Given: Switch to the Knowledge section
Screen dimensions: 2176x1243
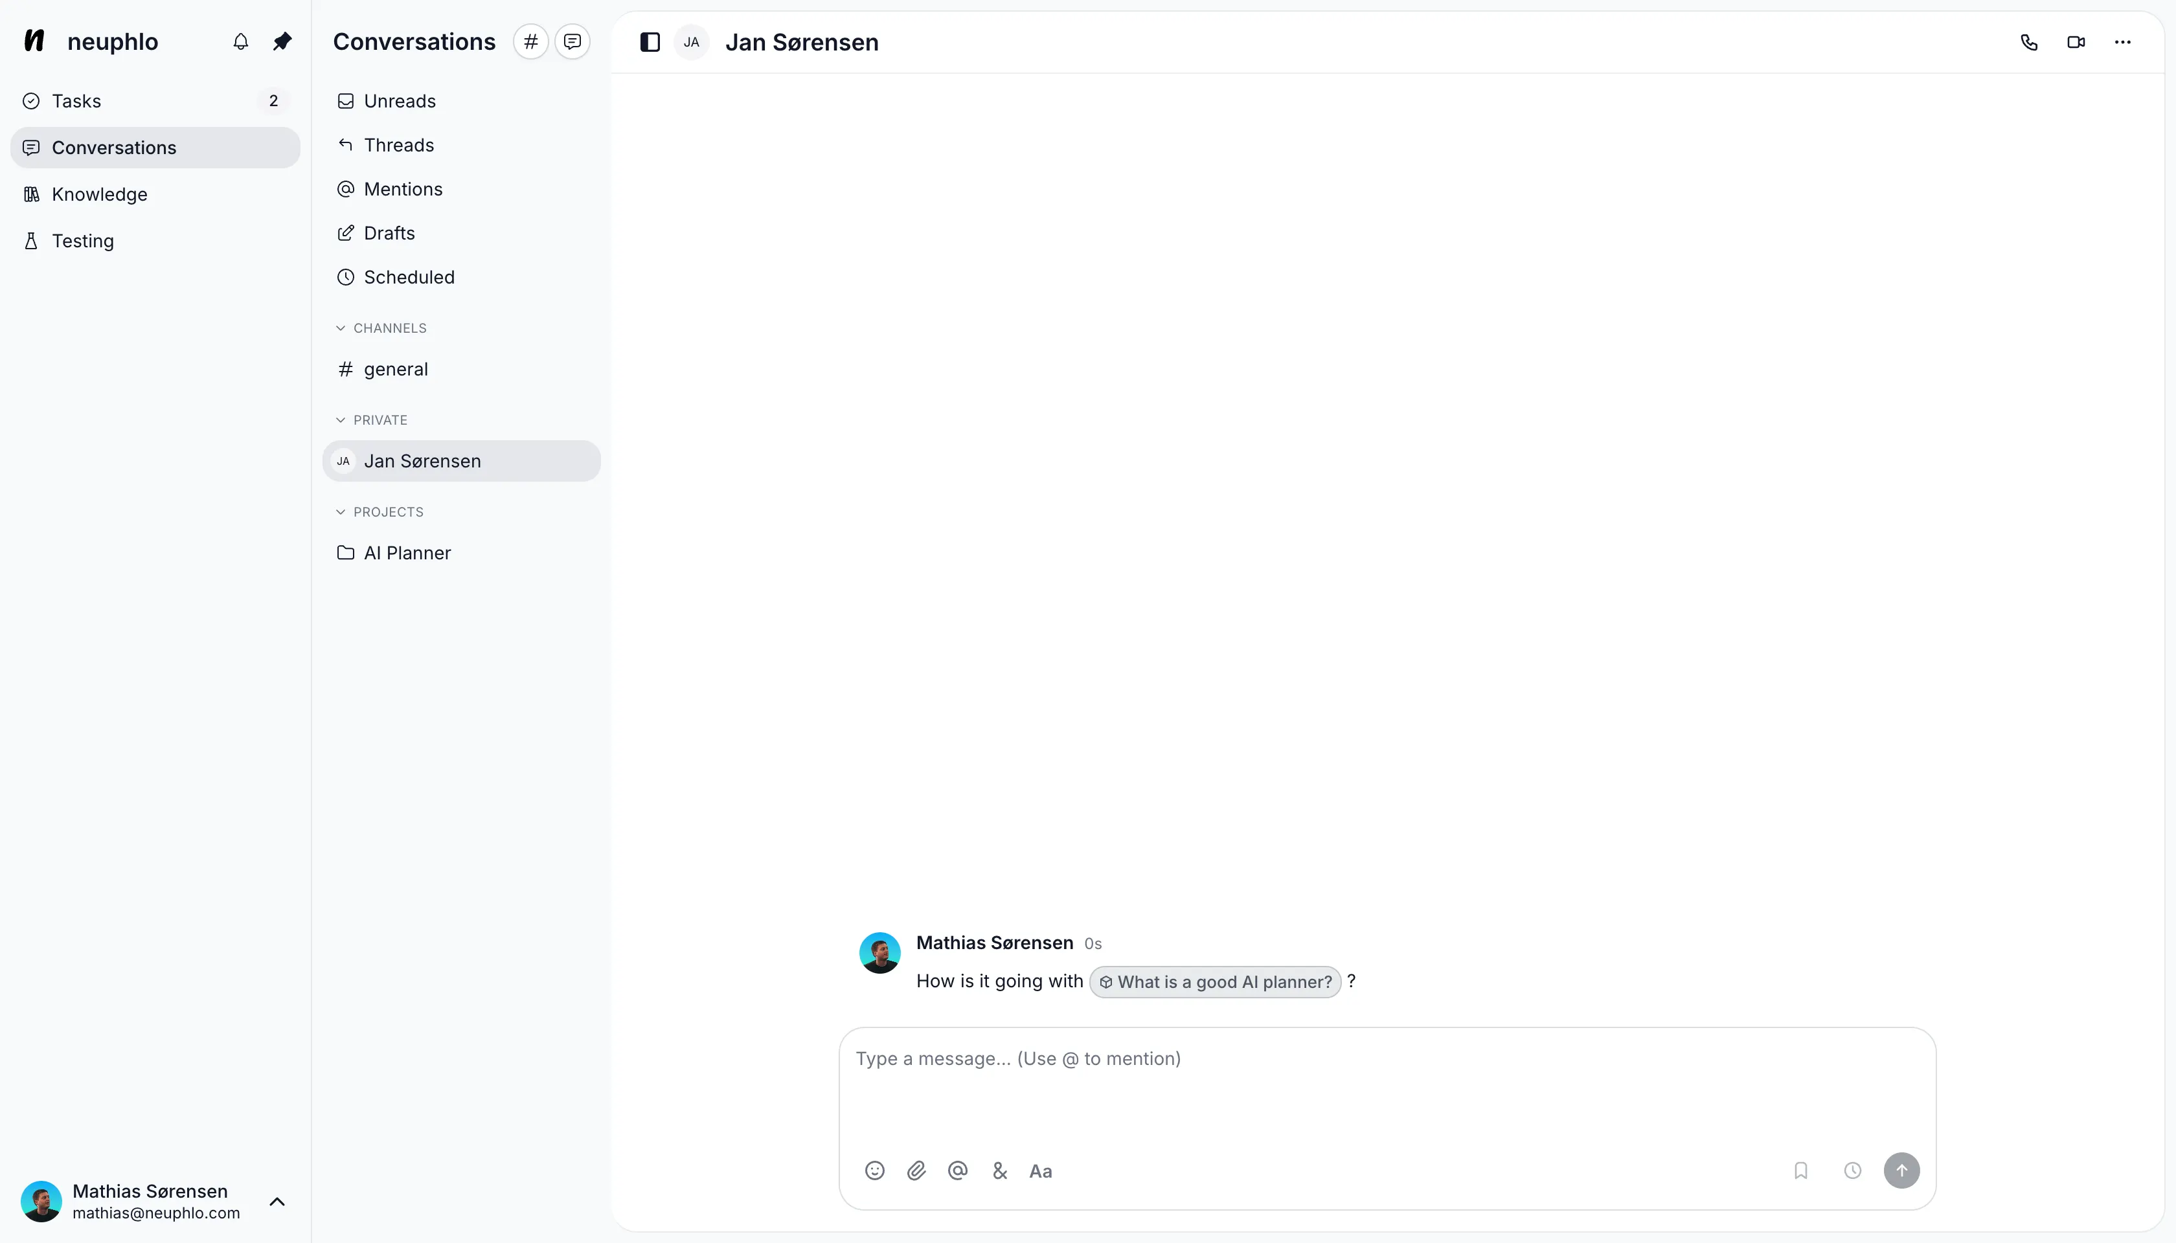Looking at the screenshot, I should 99,194.
